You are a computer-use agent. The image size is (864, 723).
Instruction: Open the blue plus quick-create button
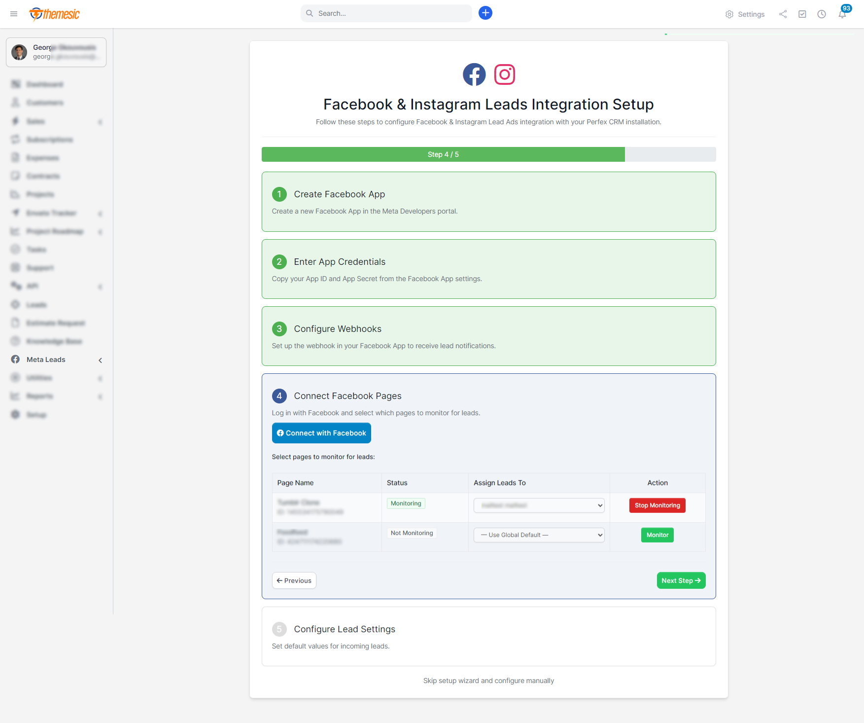[485, 13]
